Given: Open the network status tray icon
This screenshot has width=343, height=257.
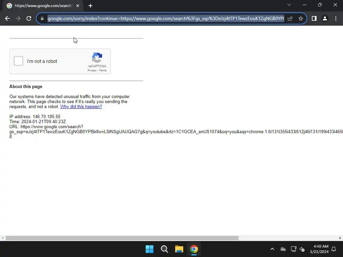Looking at the screenshot, I should pos(293,249).
